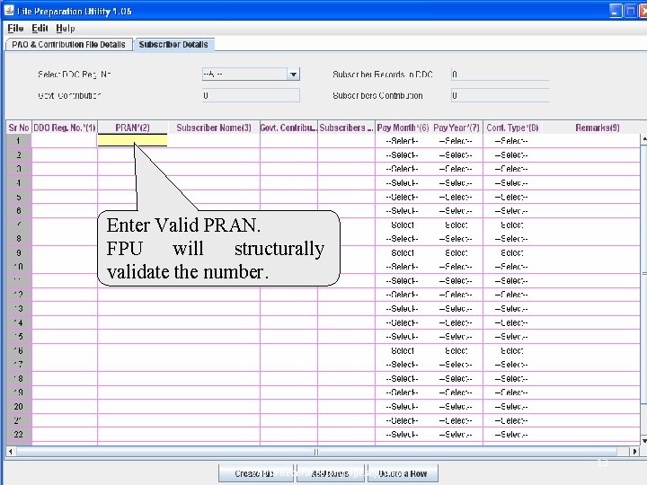Select row number 2 in Sr No column
The width and height of the screenshot is (647, 485).
(19, 155)
